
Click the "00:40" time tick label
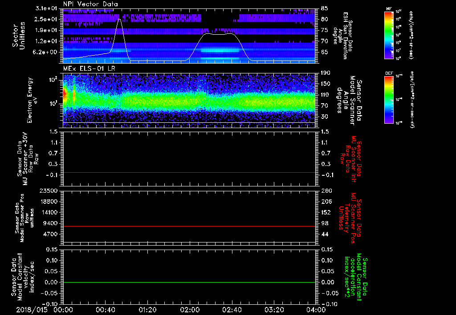(105, 310)
